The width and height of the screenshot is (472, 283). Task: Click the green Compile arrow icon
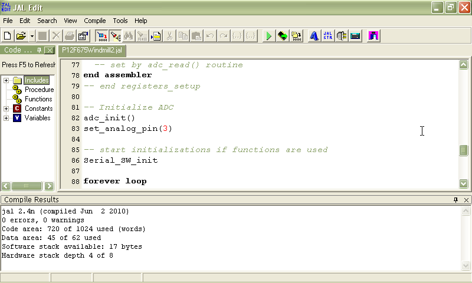(268, 36)
